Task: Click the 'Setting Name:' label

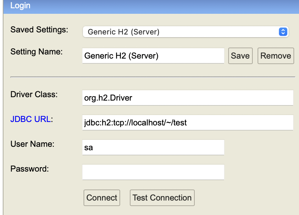Action: point(37,52)
